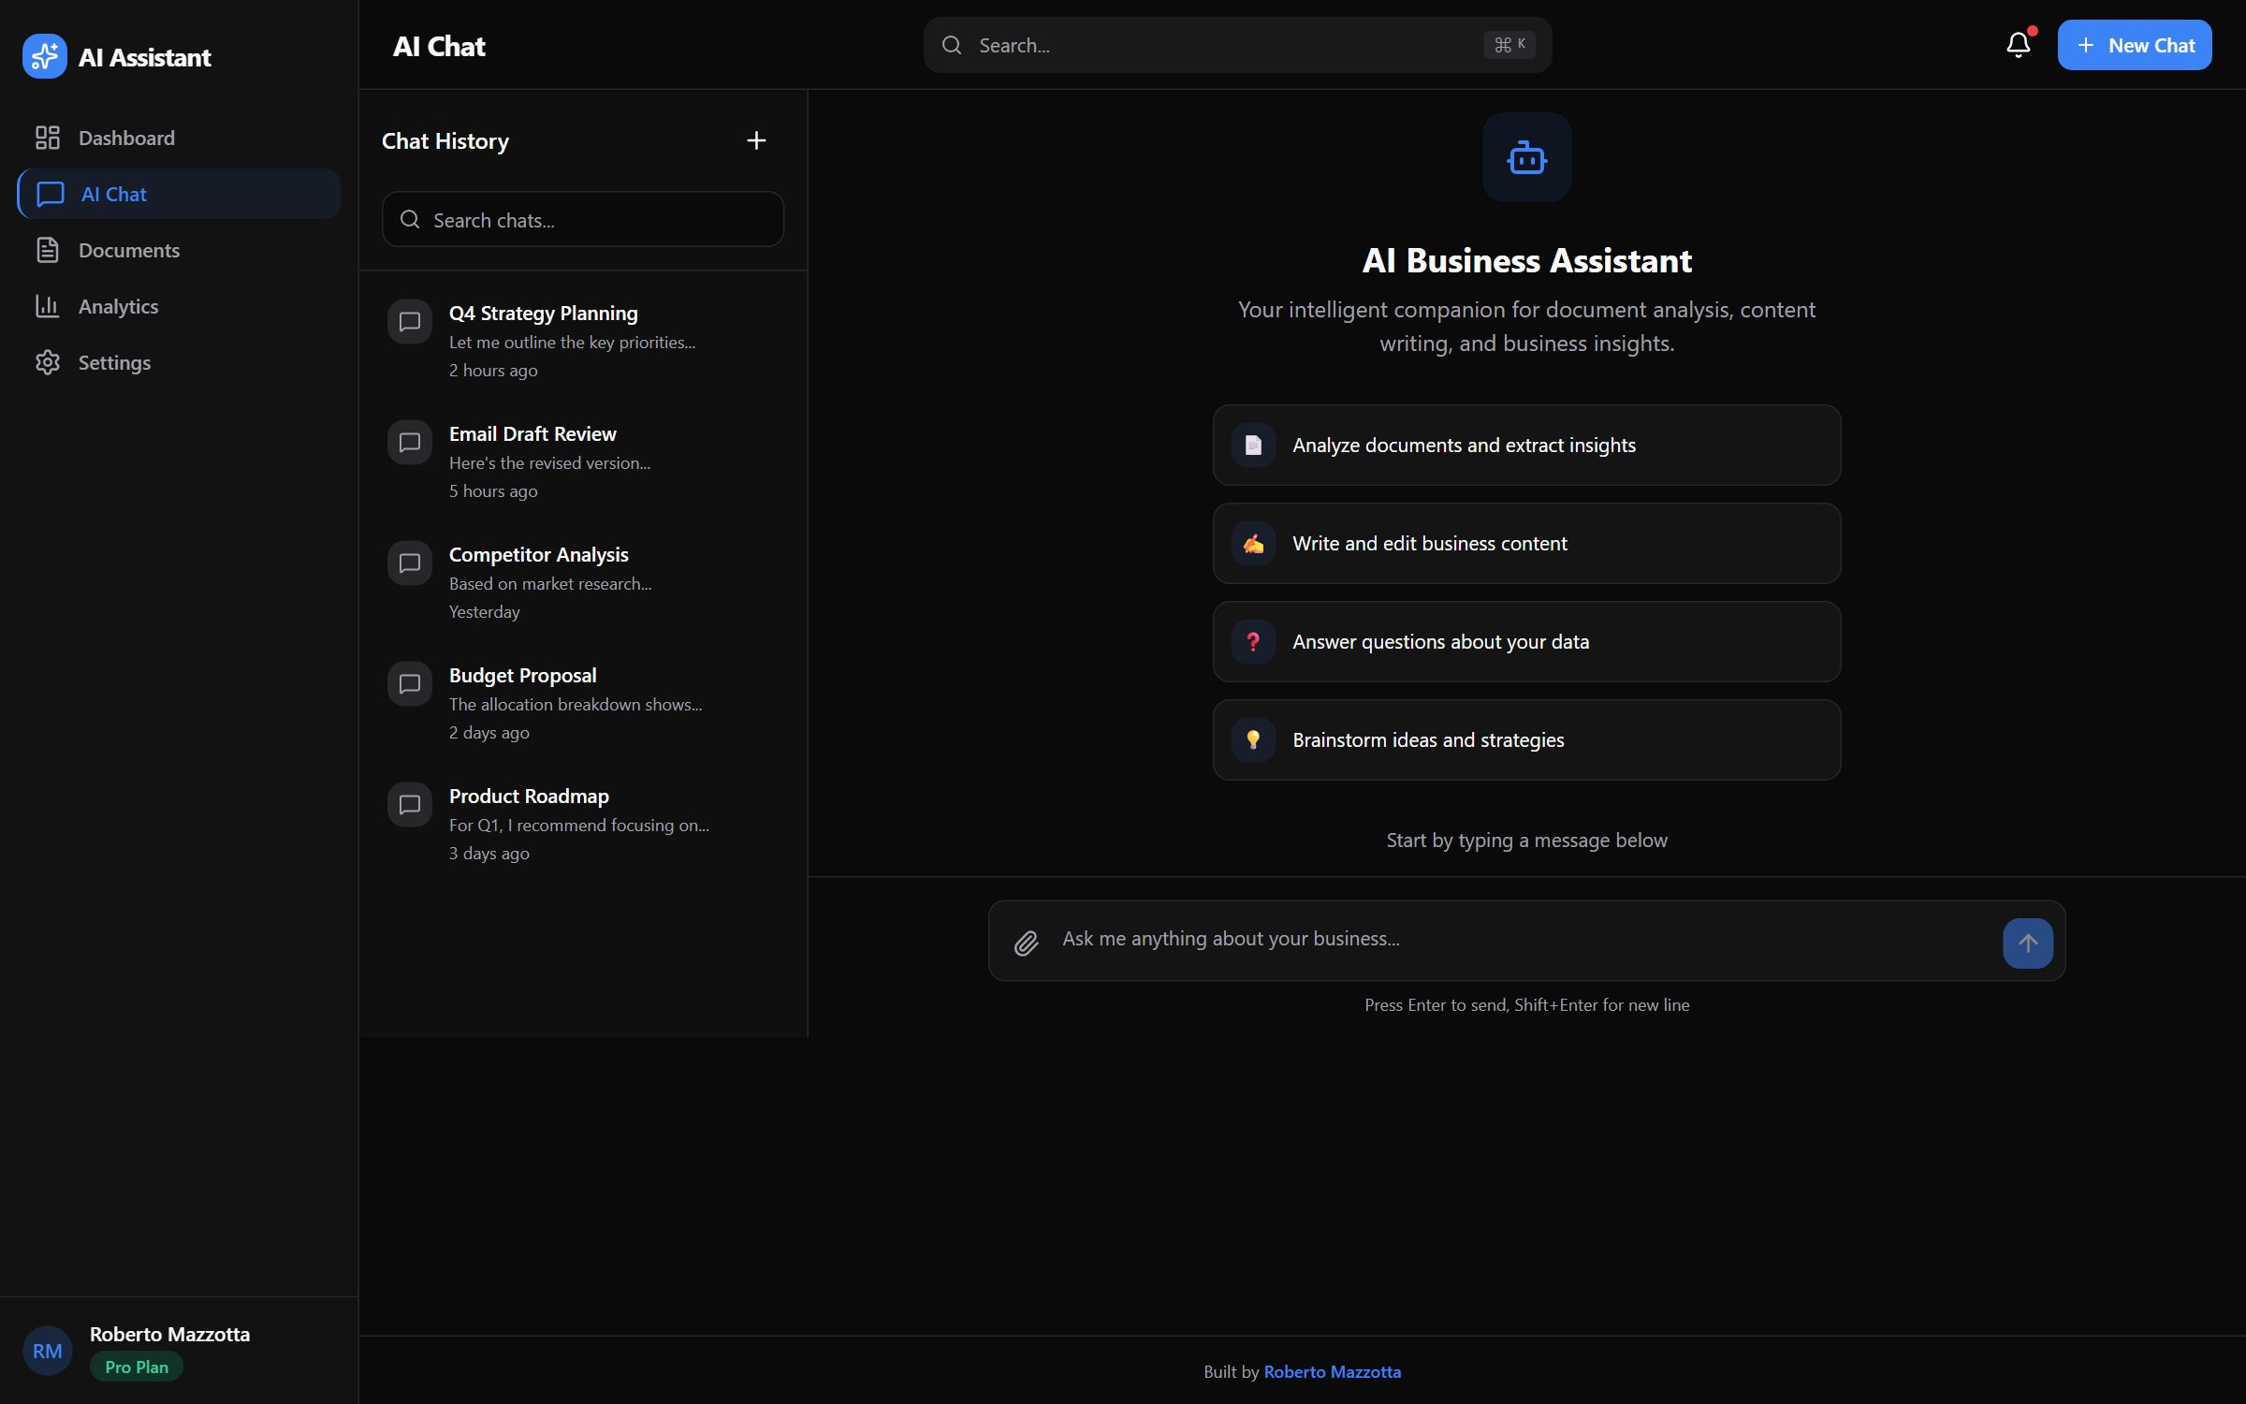2246x1404 pixels.
Task: Click the Analytics bar chart icon
Action: 48,306
